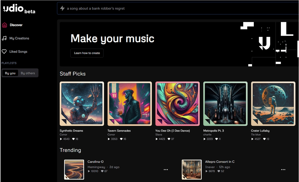Switch playlists to By others

click(x=28, y=73)
